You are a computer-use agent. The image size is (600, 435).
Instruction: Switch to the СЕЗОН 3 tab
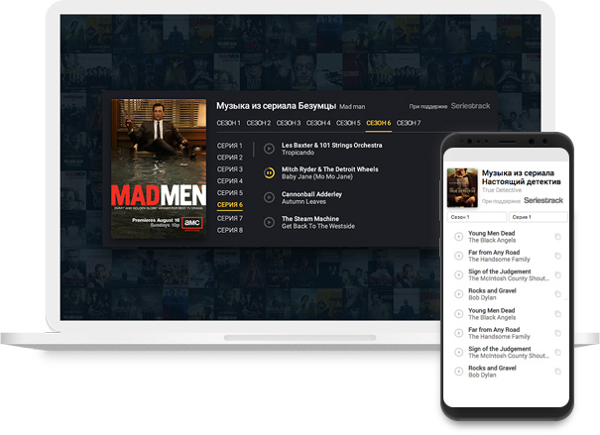(x=289, y=123)
